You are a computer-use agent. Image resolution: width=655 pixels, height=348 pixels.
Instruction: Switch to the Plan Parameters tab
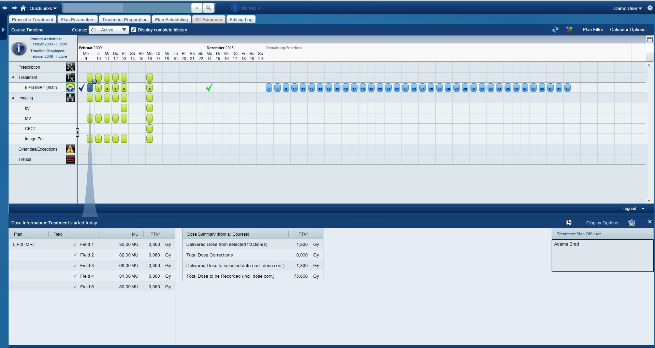(x=77, y=19)
